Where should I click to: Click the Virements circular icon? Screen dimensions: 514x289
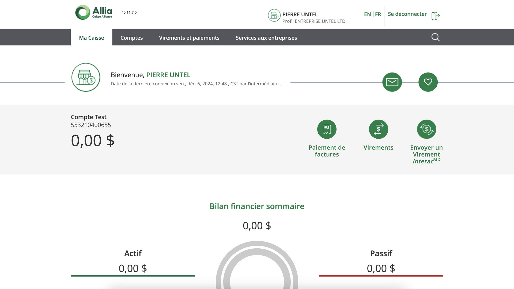tap(378, 129)
